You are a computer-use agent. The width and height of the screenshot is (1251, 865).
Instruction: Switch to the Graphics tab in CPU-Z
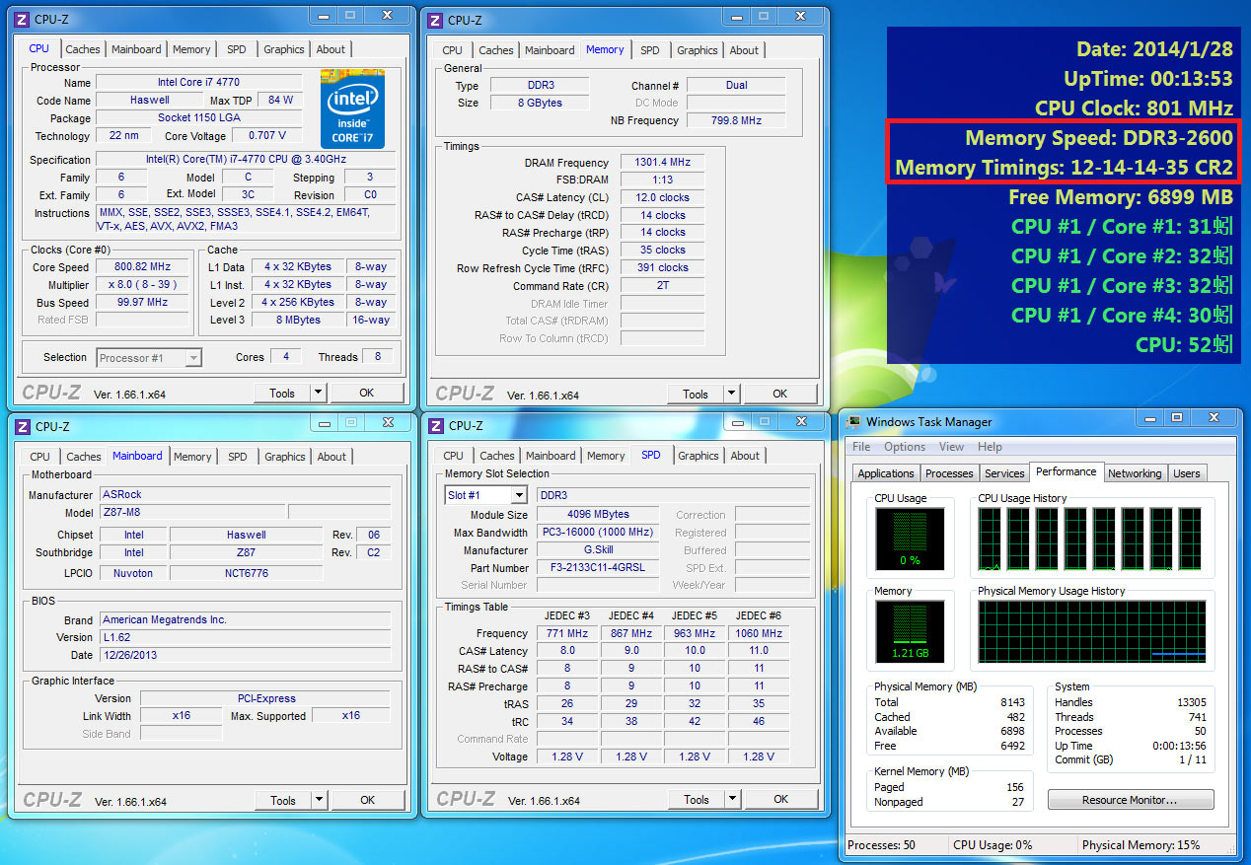point(284,48)
